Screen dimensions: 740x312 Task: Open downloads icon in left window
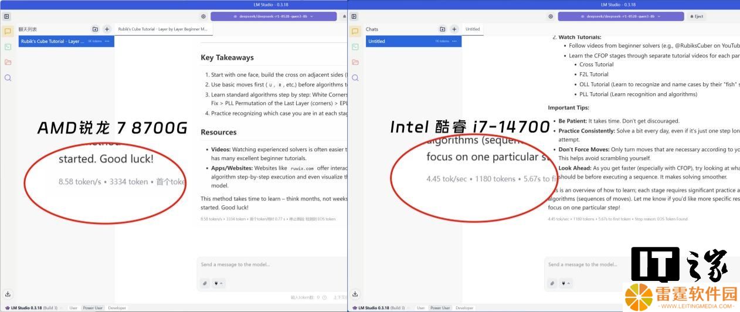coord(8,294)
